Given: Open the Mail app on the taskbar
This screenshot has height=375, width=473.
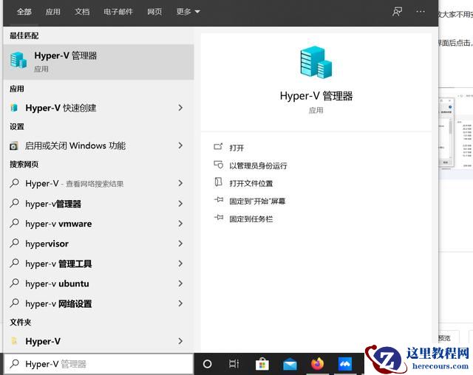Looking at the screenshot, I should [290, 365].
